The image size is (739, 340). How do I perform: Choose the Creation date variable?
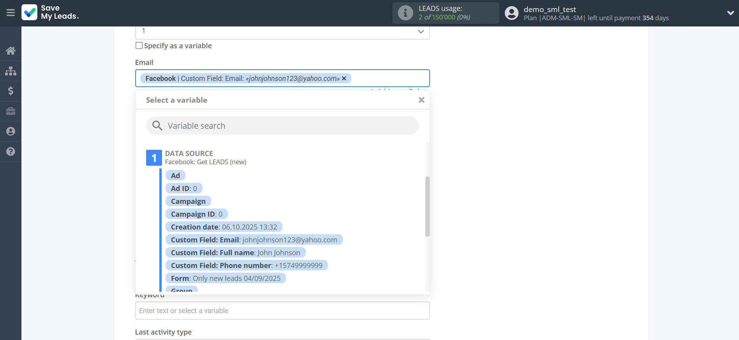(224, 227)
